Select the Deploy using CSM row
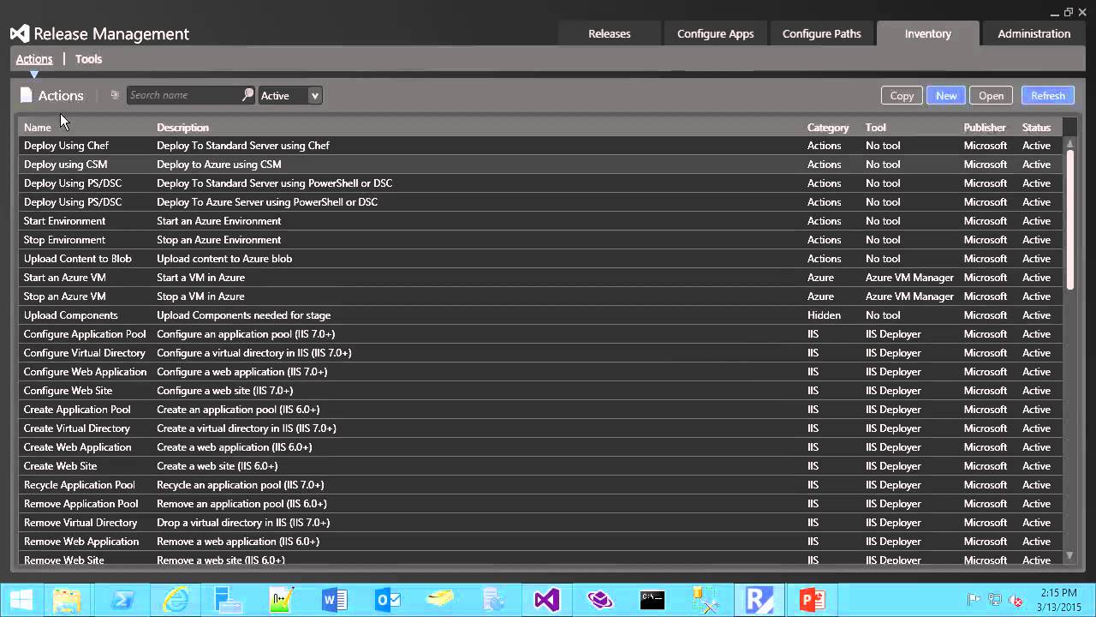 (540, 165)
